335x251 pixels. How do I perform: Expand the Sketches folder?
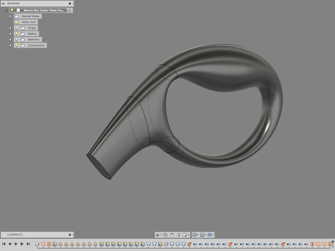tap(10, 39)
